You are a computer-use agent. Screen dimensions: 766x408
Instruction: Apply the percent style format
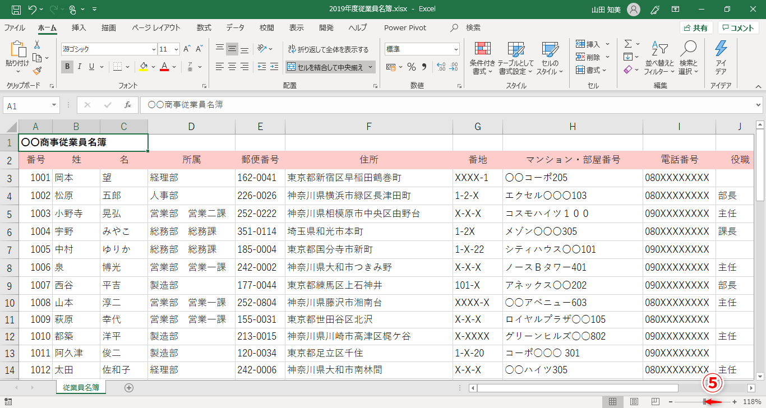click(411, 67)
